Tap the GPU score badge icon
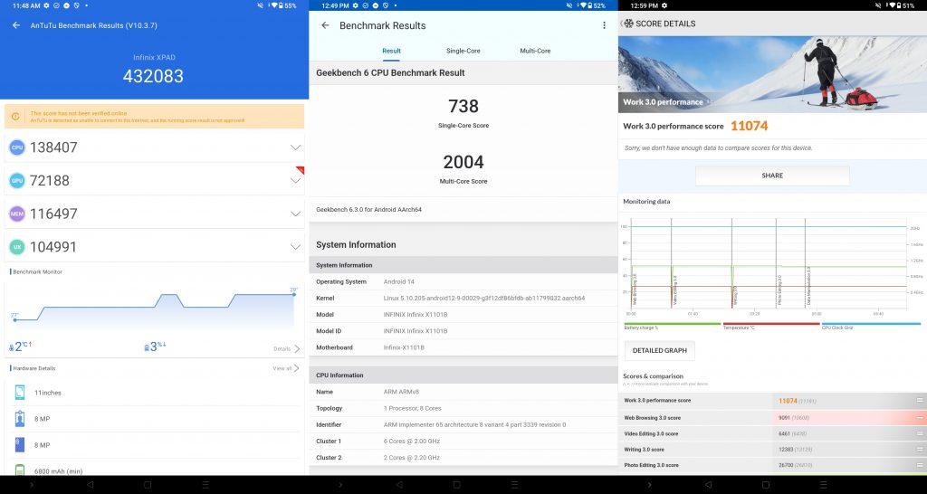This screenshot has height=494, width=927. tap(17, 181)
